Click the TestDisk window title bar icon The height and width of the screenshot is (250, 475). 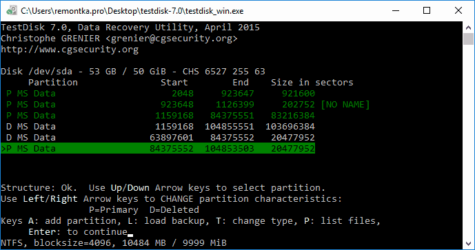(x=12, y=10)
